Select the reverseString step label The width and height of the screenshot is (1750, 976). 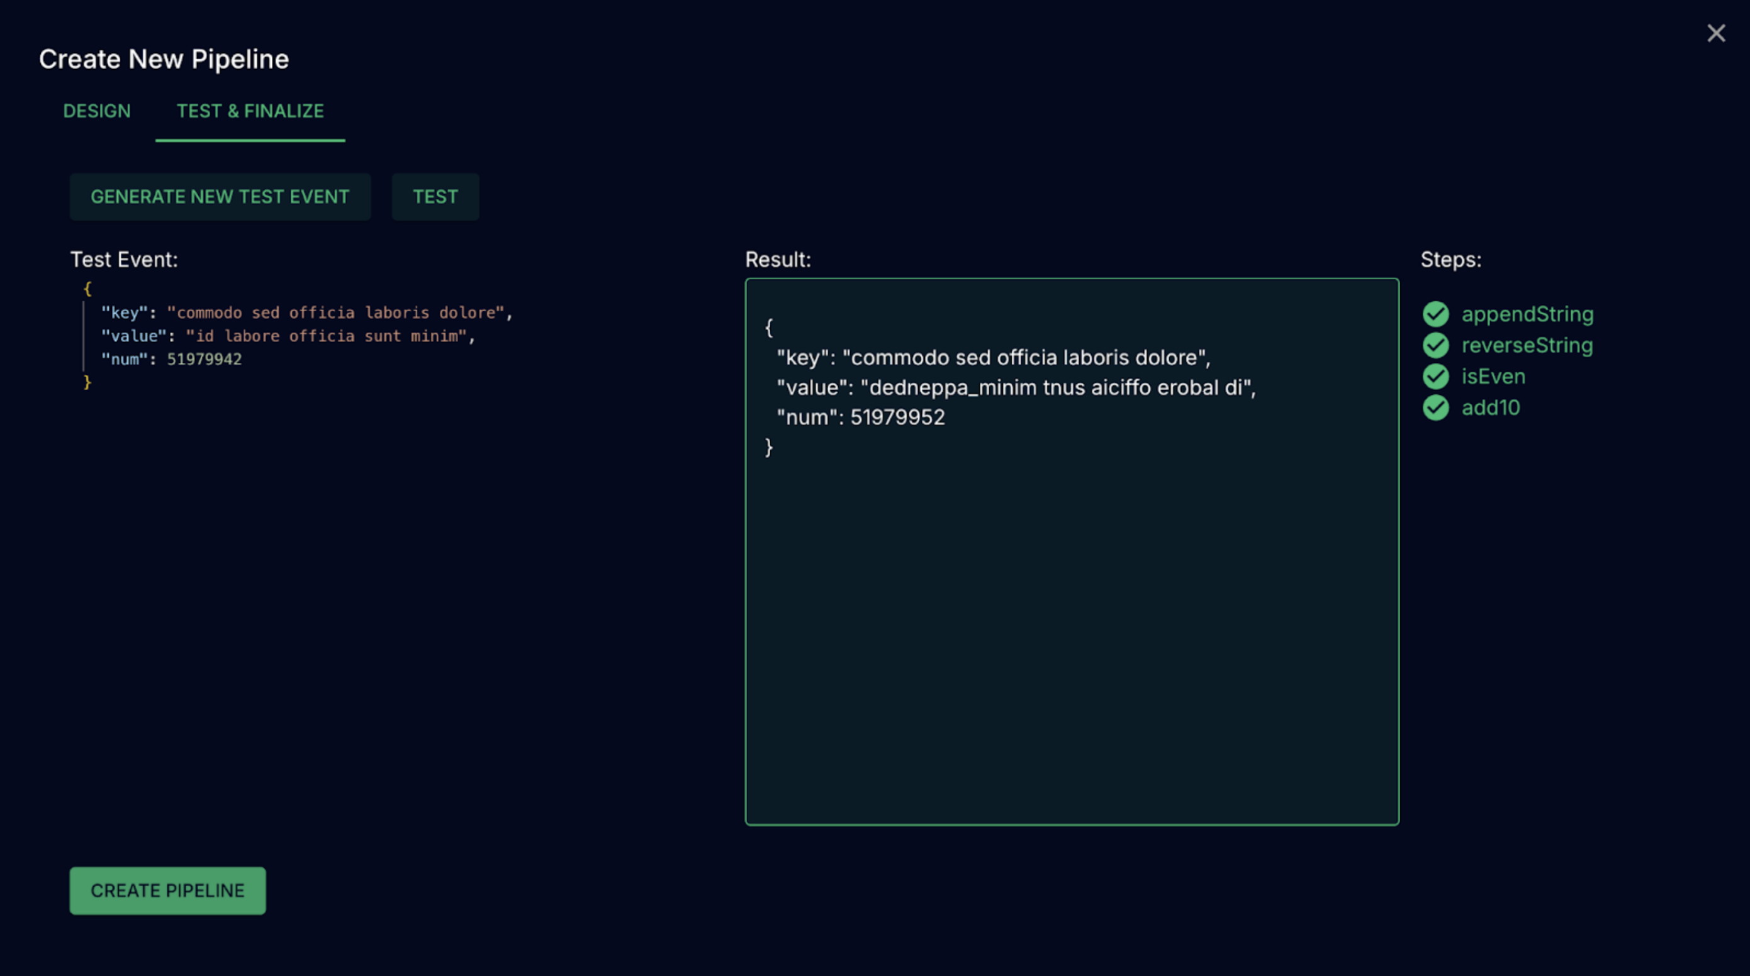[1527, 345]
